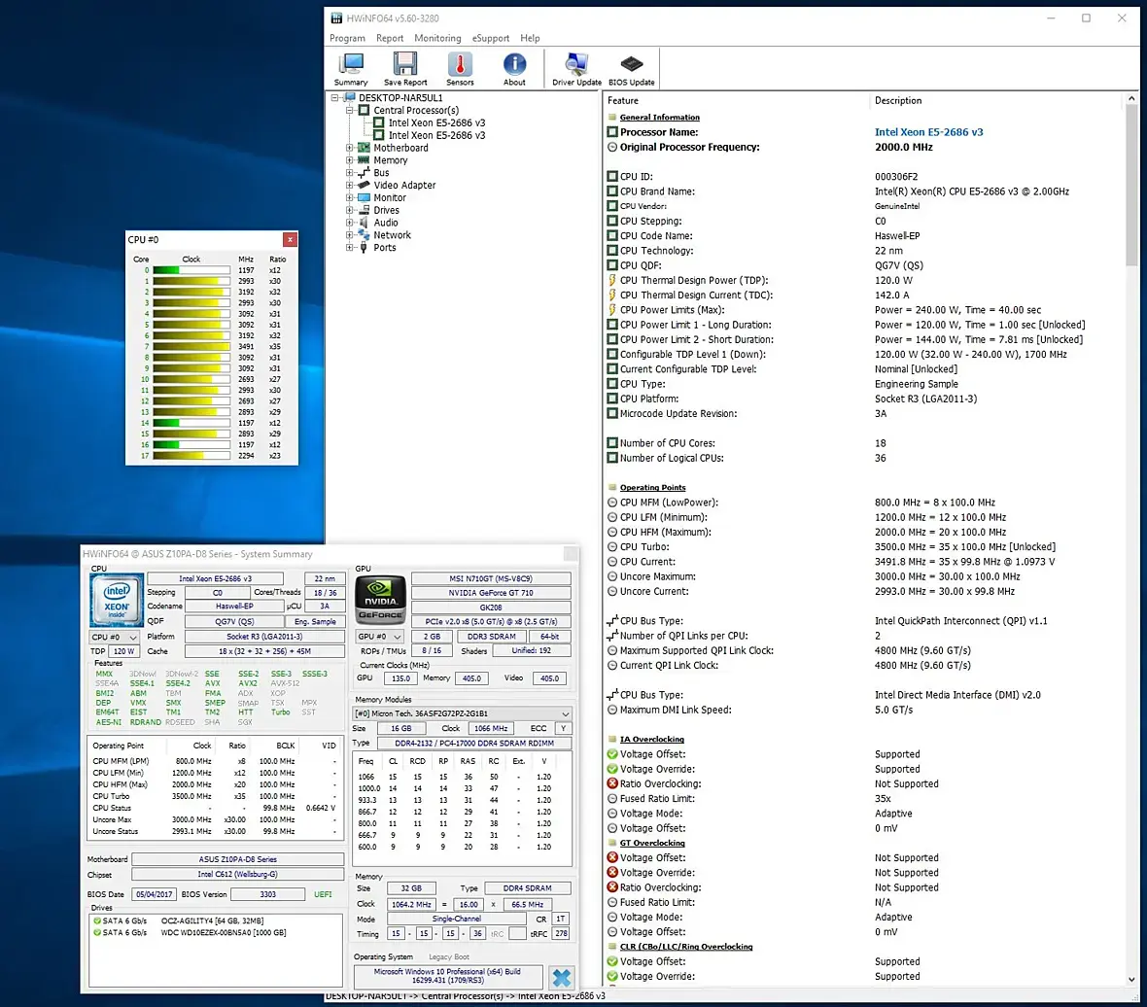Viewport: 1147px width, 1007px height.
Task: Open the Monitoring menu
Action: [437, 38]
